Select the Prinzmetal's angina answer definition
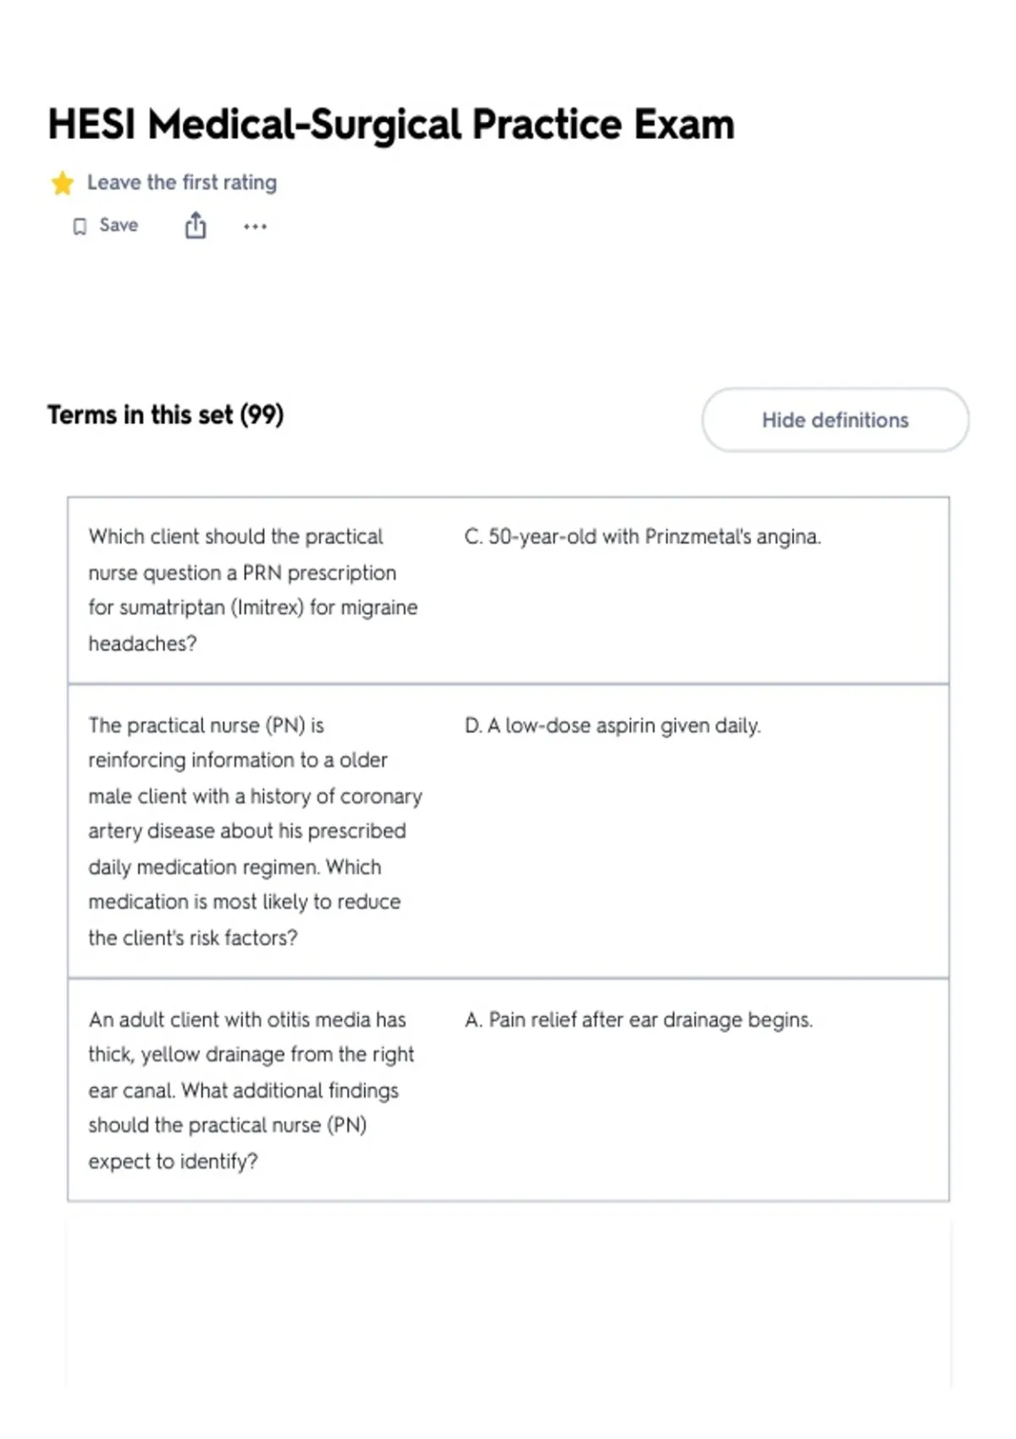Screen dimensions: 1016x1439 coord(643,537)
